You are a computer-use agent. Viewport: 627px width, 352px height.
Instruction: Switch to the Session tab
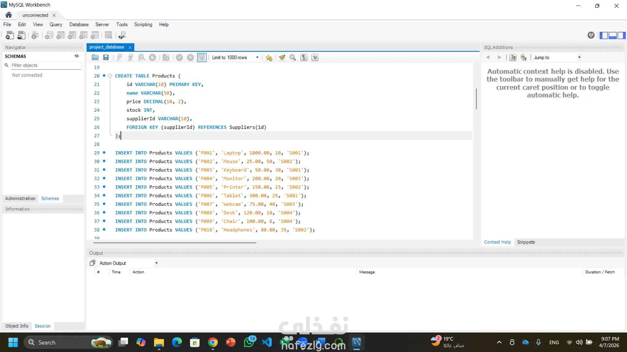(42, 326)
